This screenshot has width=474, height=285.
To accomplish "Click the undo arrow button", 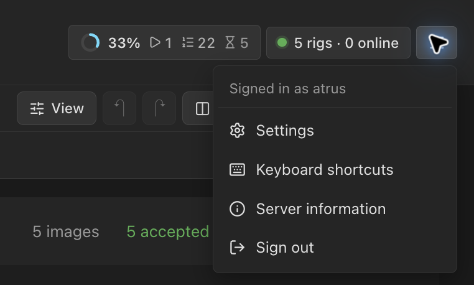I will (x=119, y=108).
